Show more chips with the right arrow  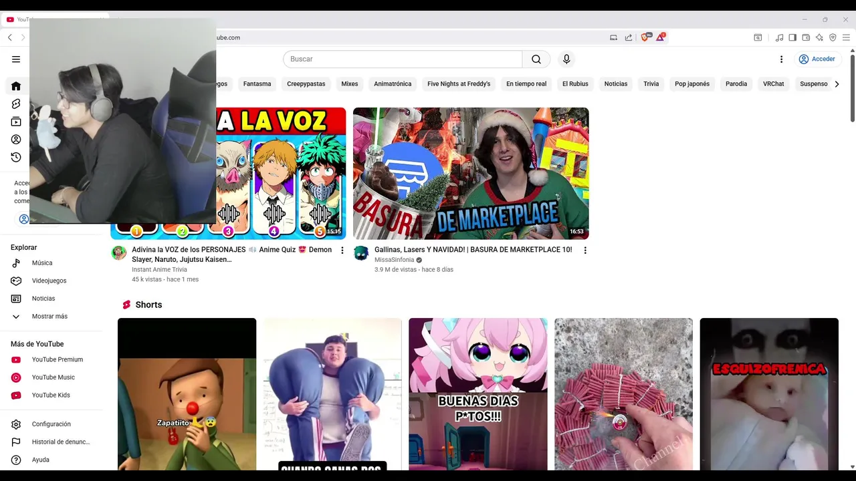(x=837, y=84)
